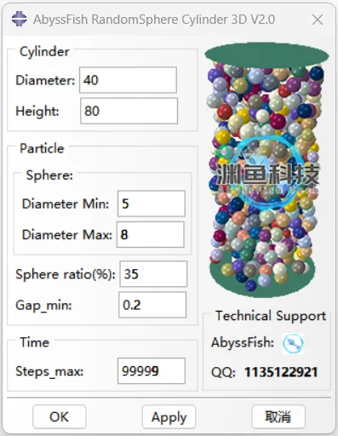Confirm settings with the OK button

59,416
